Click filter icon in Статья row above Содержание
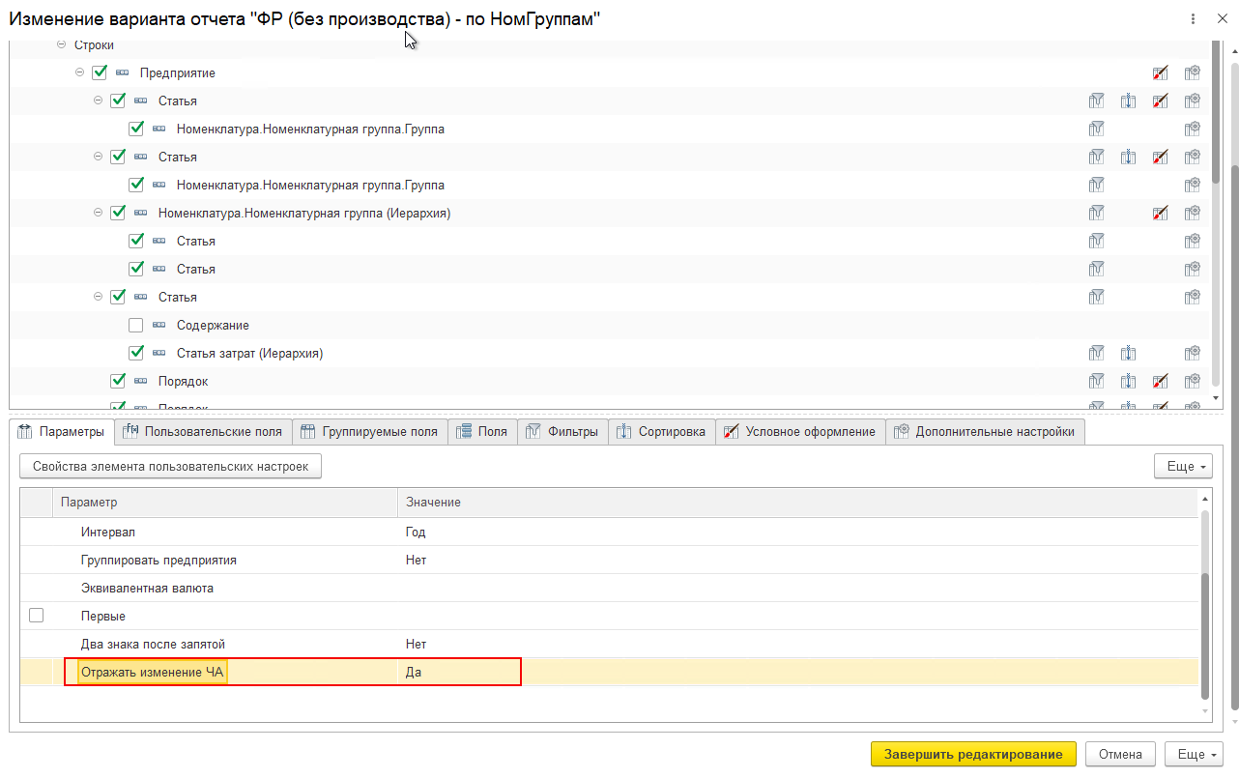 1097,297
